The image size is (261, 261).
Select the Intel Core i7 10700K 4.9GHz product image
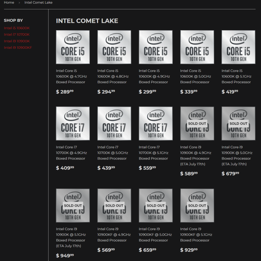pos(73,123)
